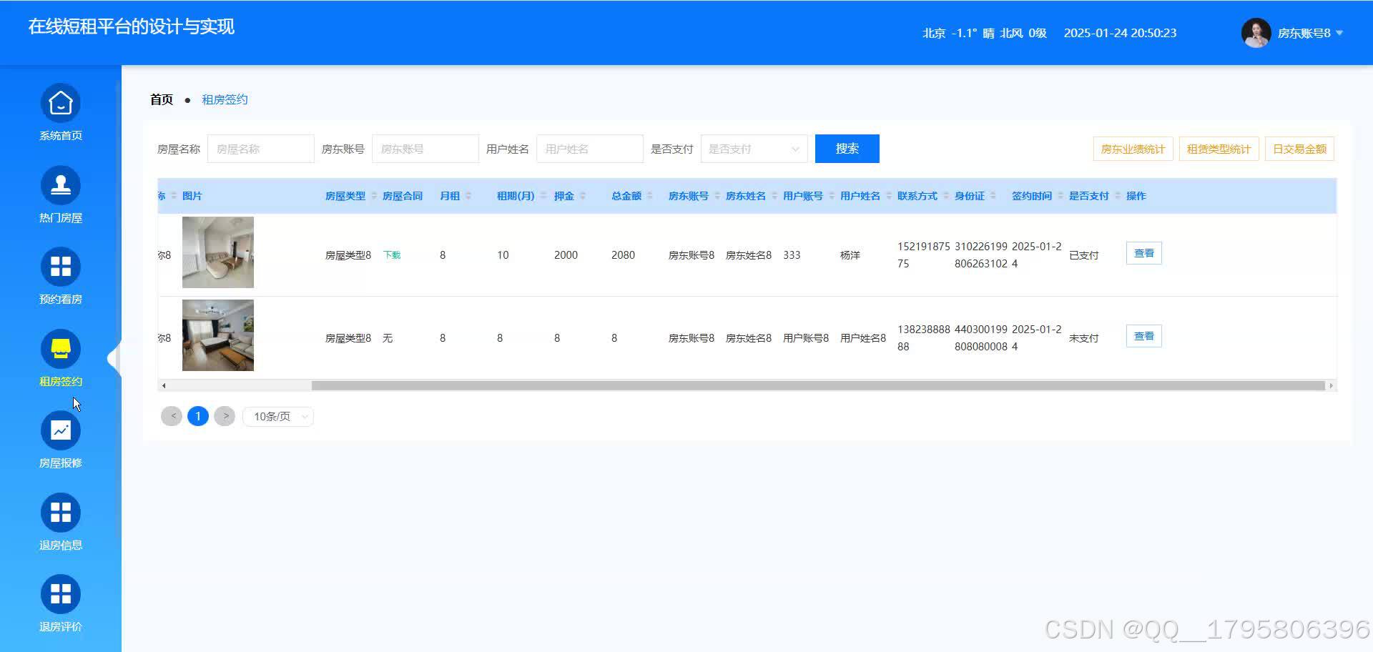This screenshot has width=1373, height=652.
Task: Click the first apartment photo thumbnail
Action: coord(217,252)
